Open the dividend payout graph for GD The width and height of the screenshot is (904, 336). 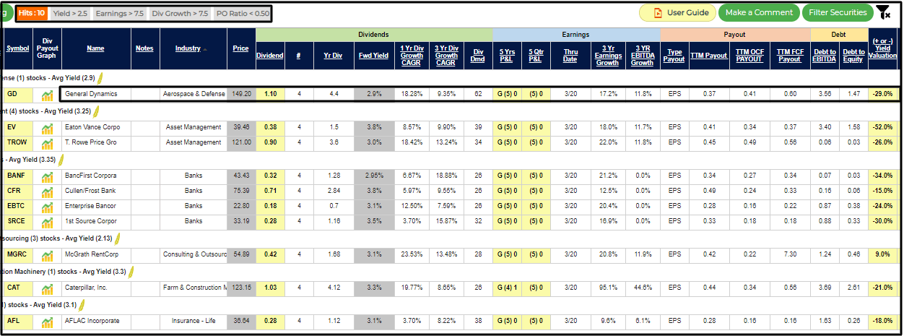tap(47, 94)
